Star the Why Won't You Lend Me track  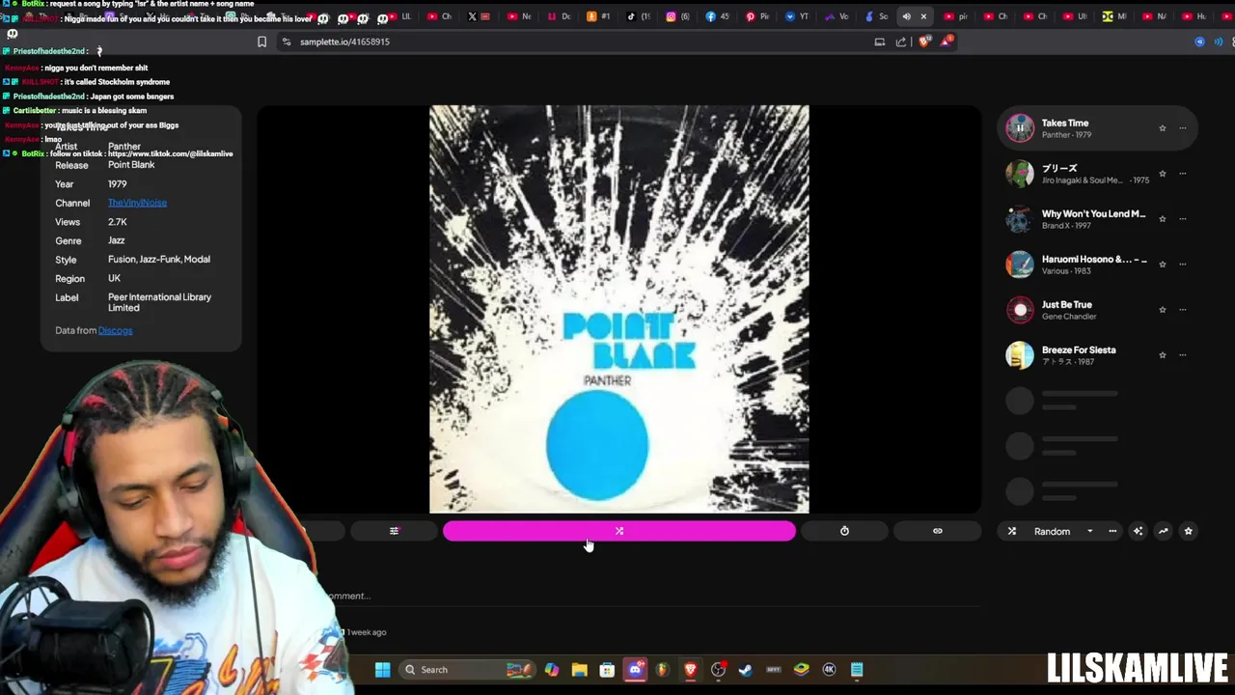pos(1162,219)
